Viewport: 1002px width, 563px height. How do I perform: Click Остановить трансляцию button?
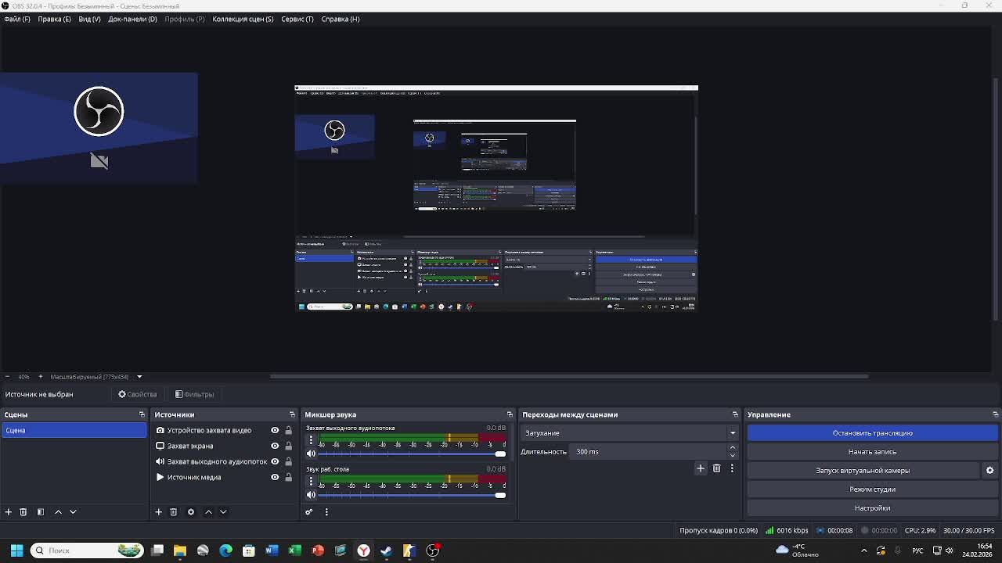coord(873,433)
